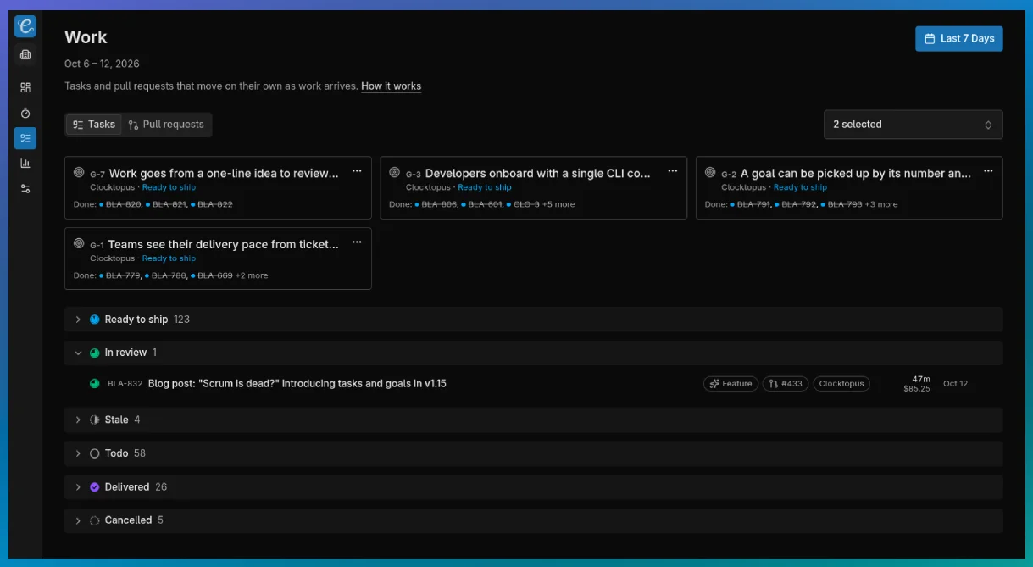The image size is (1033, 567).
Task: Click done task BLA-806 on G-3 card
Action: 438,204
